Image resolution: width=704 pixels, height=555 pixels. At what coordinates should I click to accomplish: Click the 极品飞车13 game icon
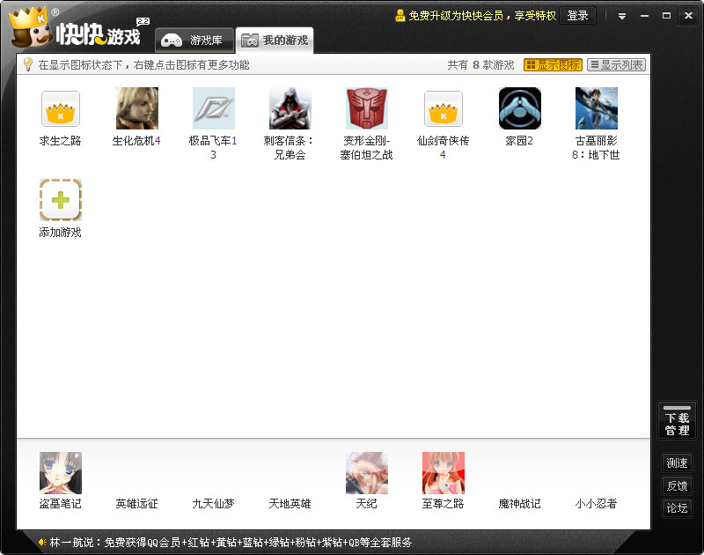coord(214,108)
